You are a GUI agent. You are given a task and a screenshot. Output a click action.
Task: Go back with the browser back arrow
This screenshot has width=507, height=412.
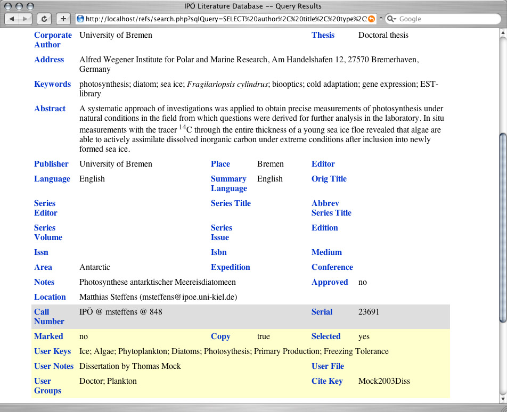[x=12, y=19]
